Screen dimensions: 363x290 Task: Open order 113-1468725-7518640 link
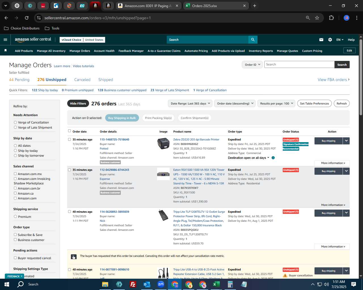point(114,139)
